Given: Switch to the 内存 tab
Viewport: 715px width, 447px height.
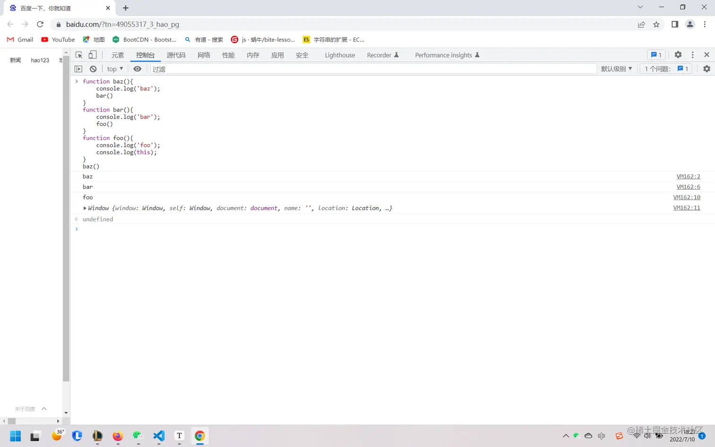Looking at the screenshot, I should [253, 55].
